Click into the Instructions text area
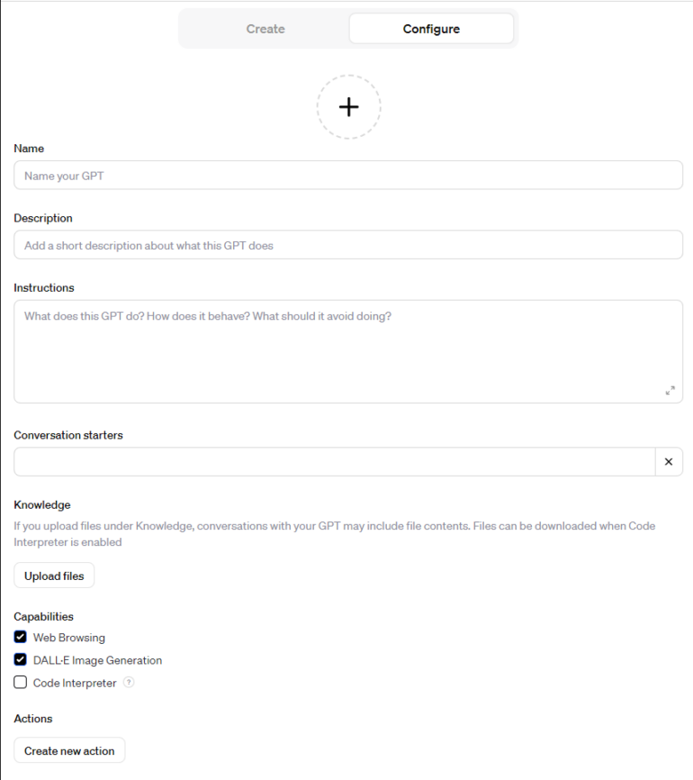This screenshot has width=693, height=780. pos(348,347)
